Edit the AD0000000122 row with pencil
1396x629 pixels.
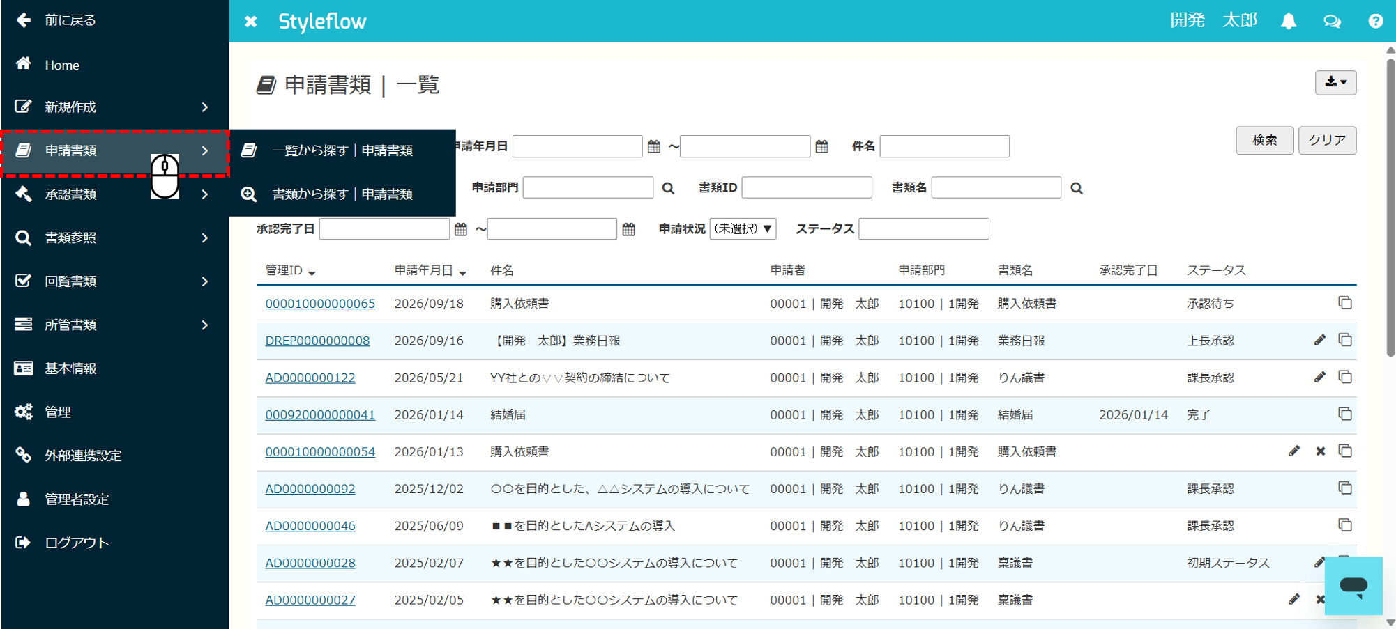tap(1319, 377)
